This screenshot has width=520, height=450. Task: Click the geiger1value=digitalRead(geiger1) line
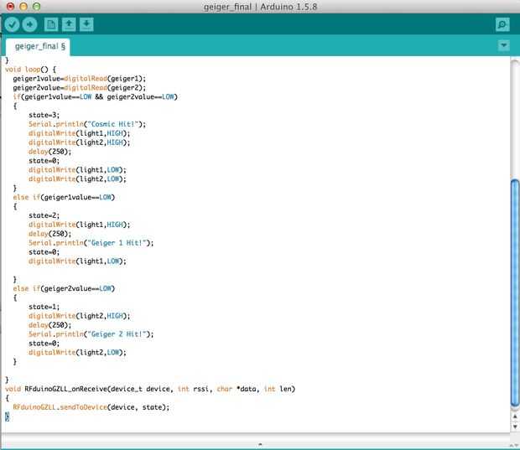(x=80, y=79)
